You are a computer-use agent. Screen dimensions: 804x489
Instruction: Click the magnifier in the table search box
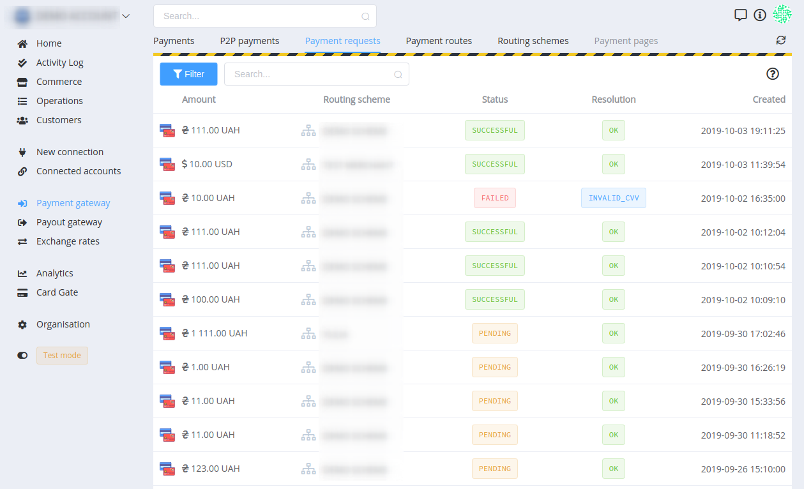(398, 75)
